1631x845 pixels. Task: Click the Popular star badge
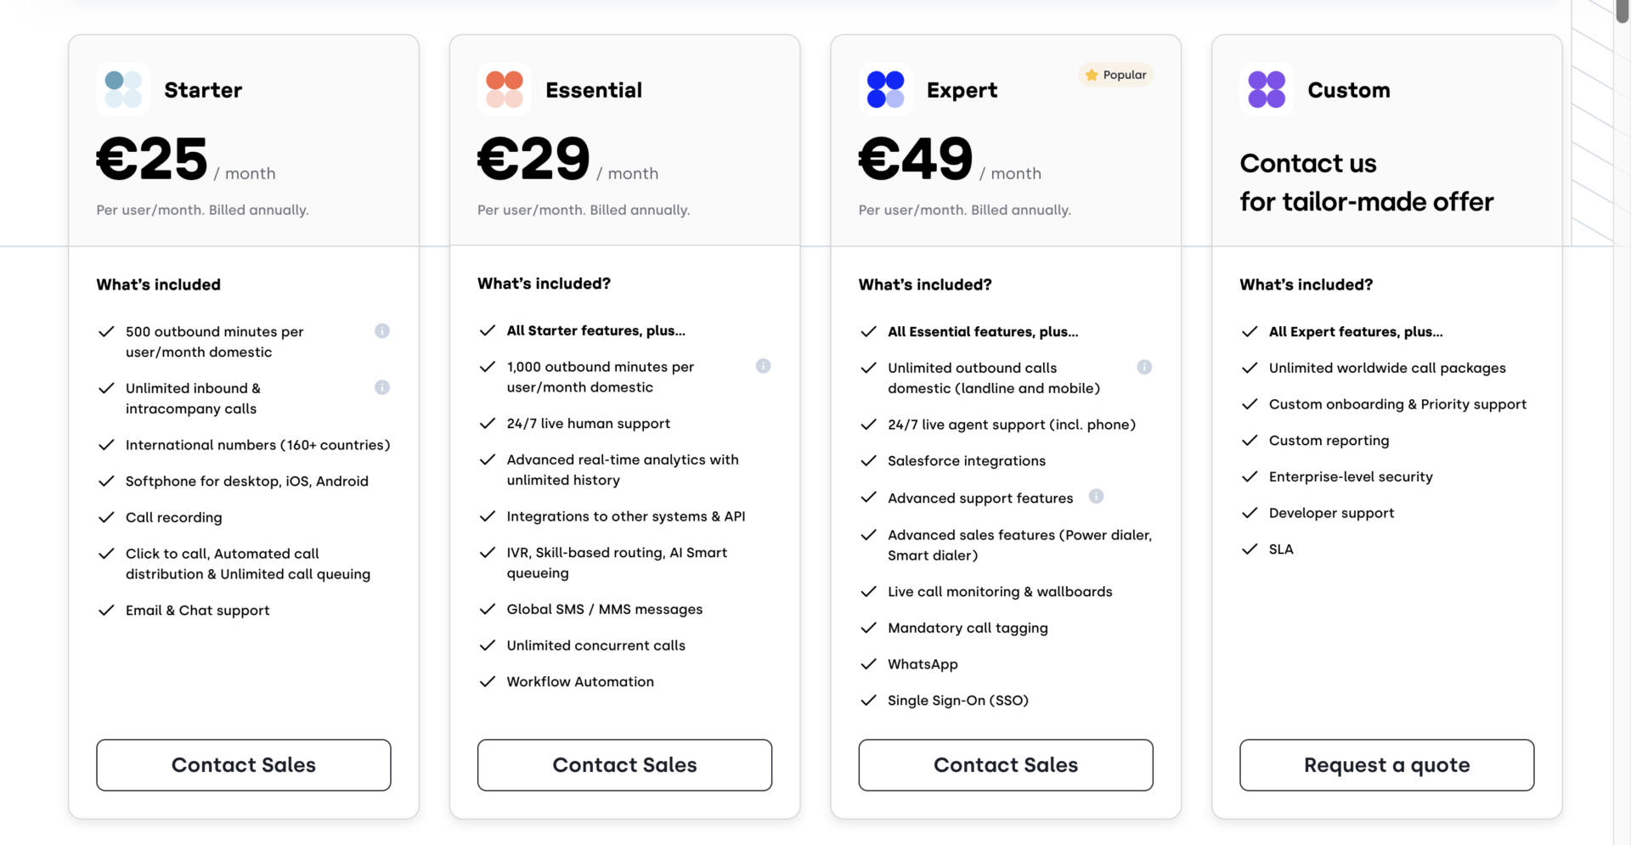(x=1091, y=75)
